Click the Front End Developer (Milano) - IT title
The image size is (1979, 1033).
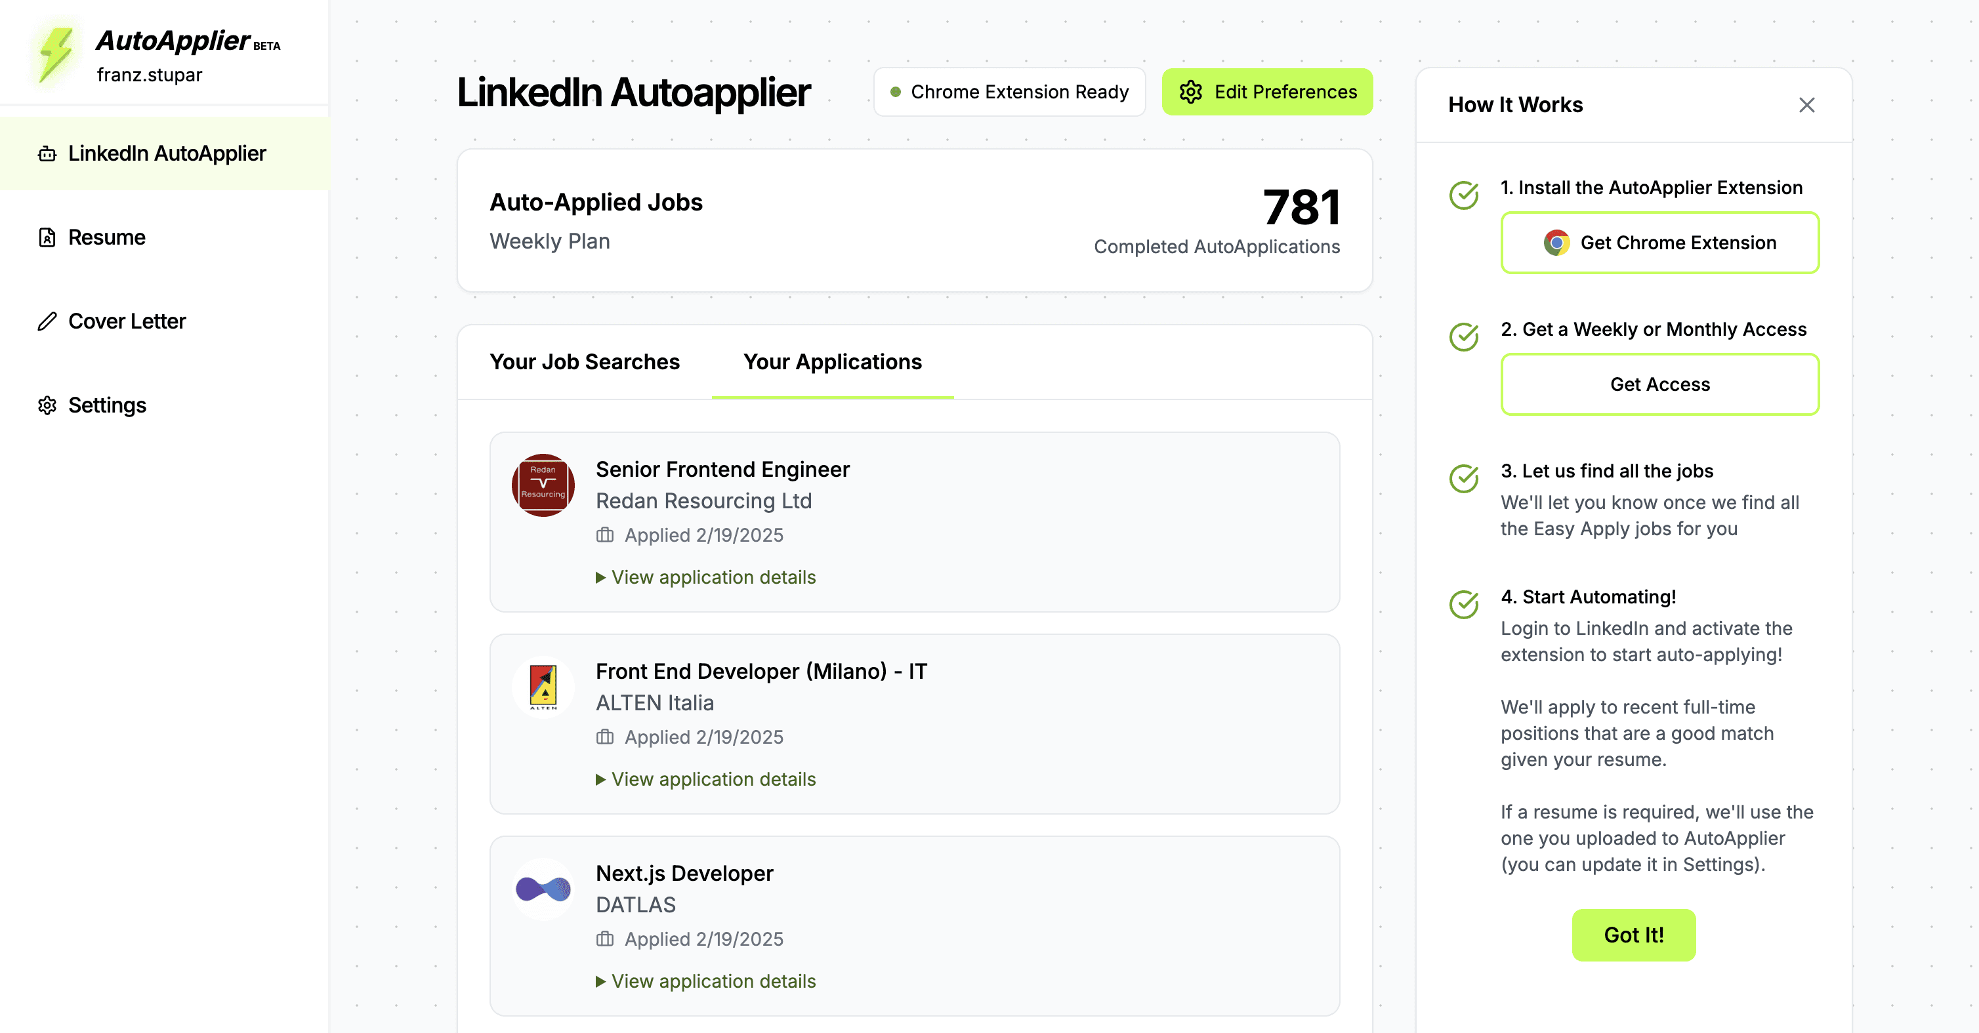coord(761,671)
